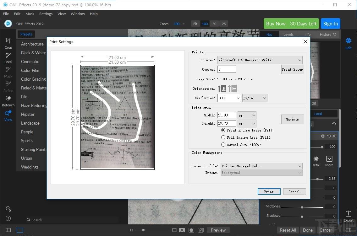
Task: Remove the filter with X icon
Action: [x=334, y=136]
